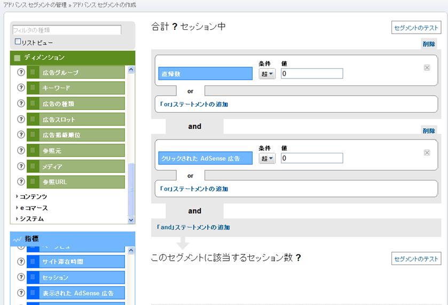Open help icon for 広告グループ dimension
The width and height of the screenshot is (448, 305).
tap(21, 72)
